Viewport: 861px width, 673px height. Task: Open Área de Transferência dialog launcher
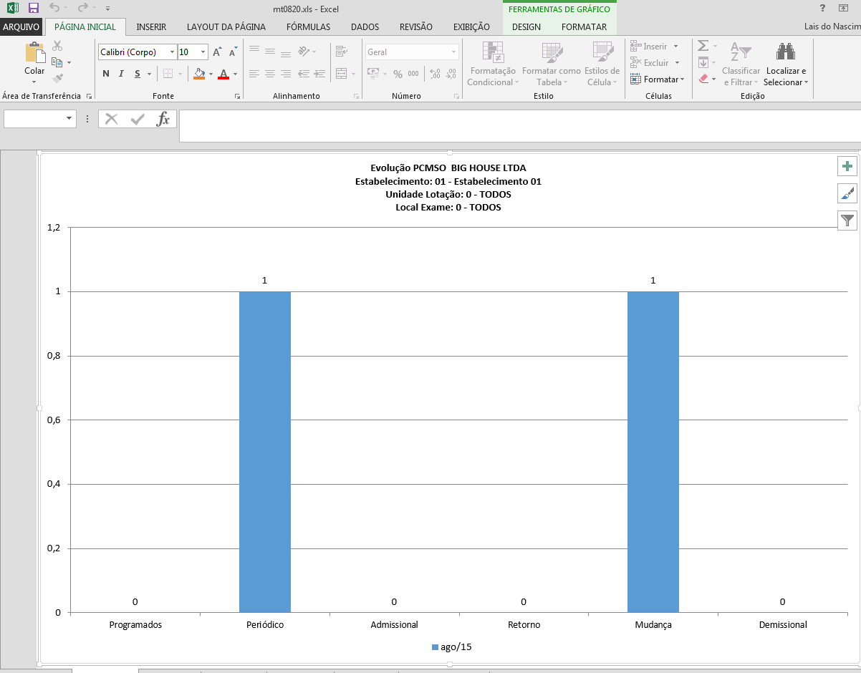coord(89,97)
